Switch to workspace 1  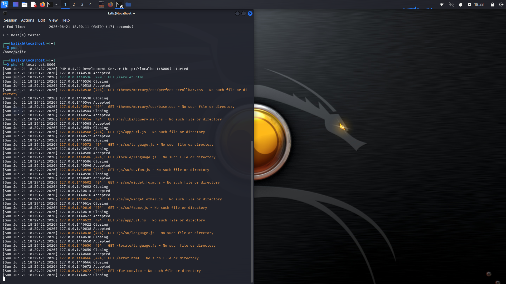point(65,4)
